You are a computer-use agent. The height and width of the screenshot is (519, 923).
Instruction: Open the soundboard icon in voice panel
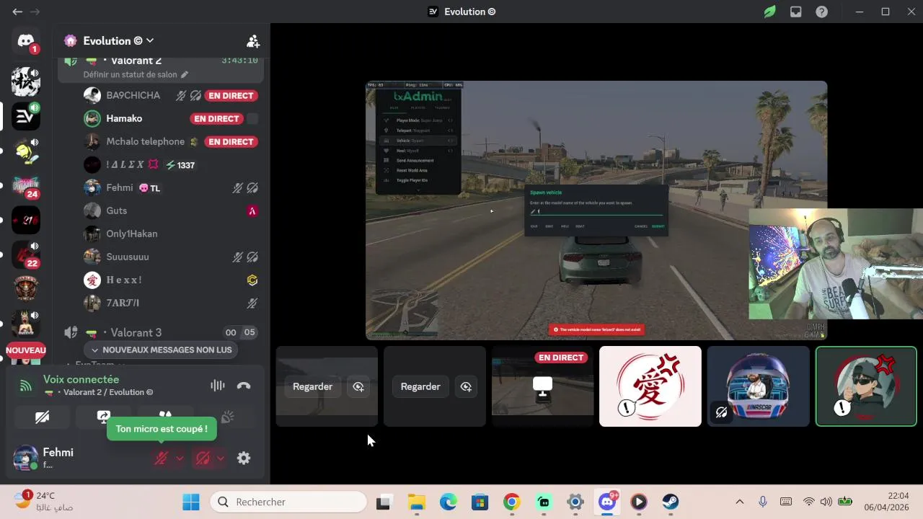tap(227, 417)
